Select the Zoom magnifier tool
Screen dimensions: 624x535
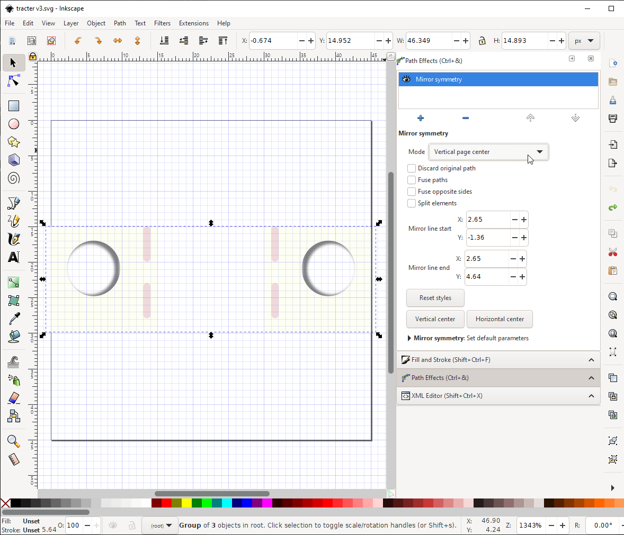(x=14, y=441)
